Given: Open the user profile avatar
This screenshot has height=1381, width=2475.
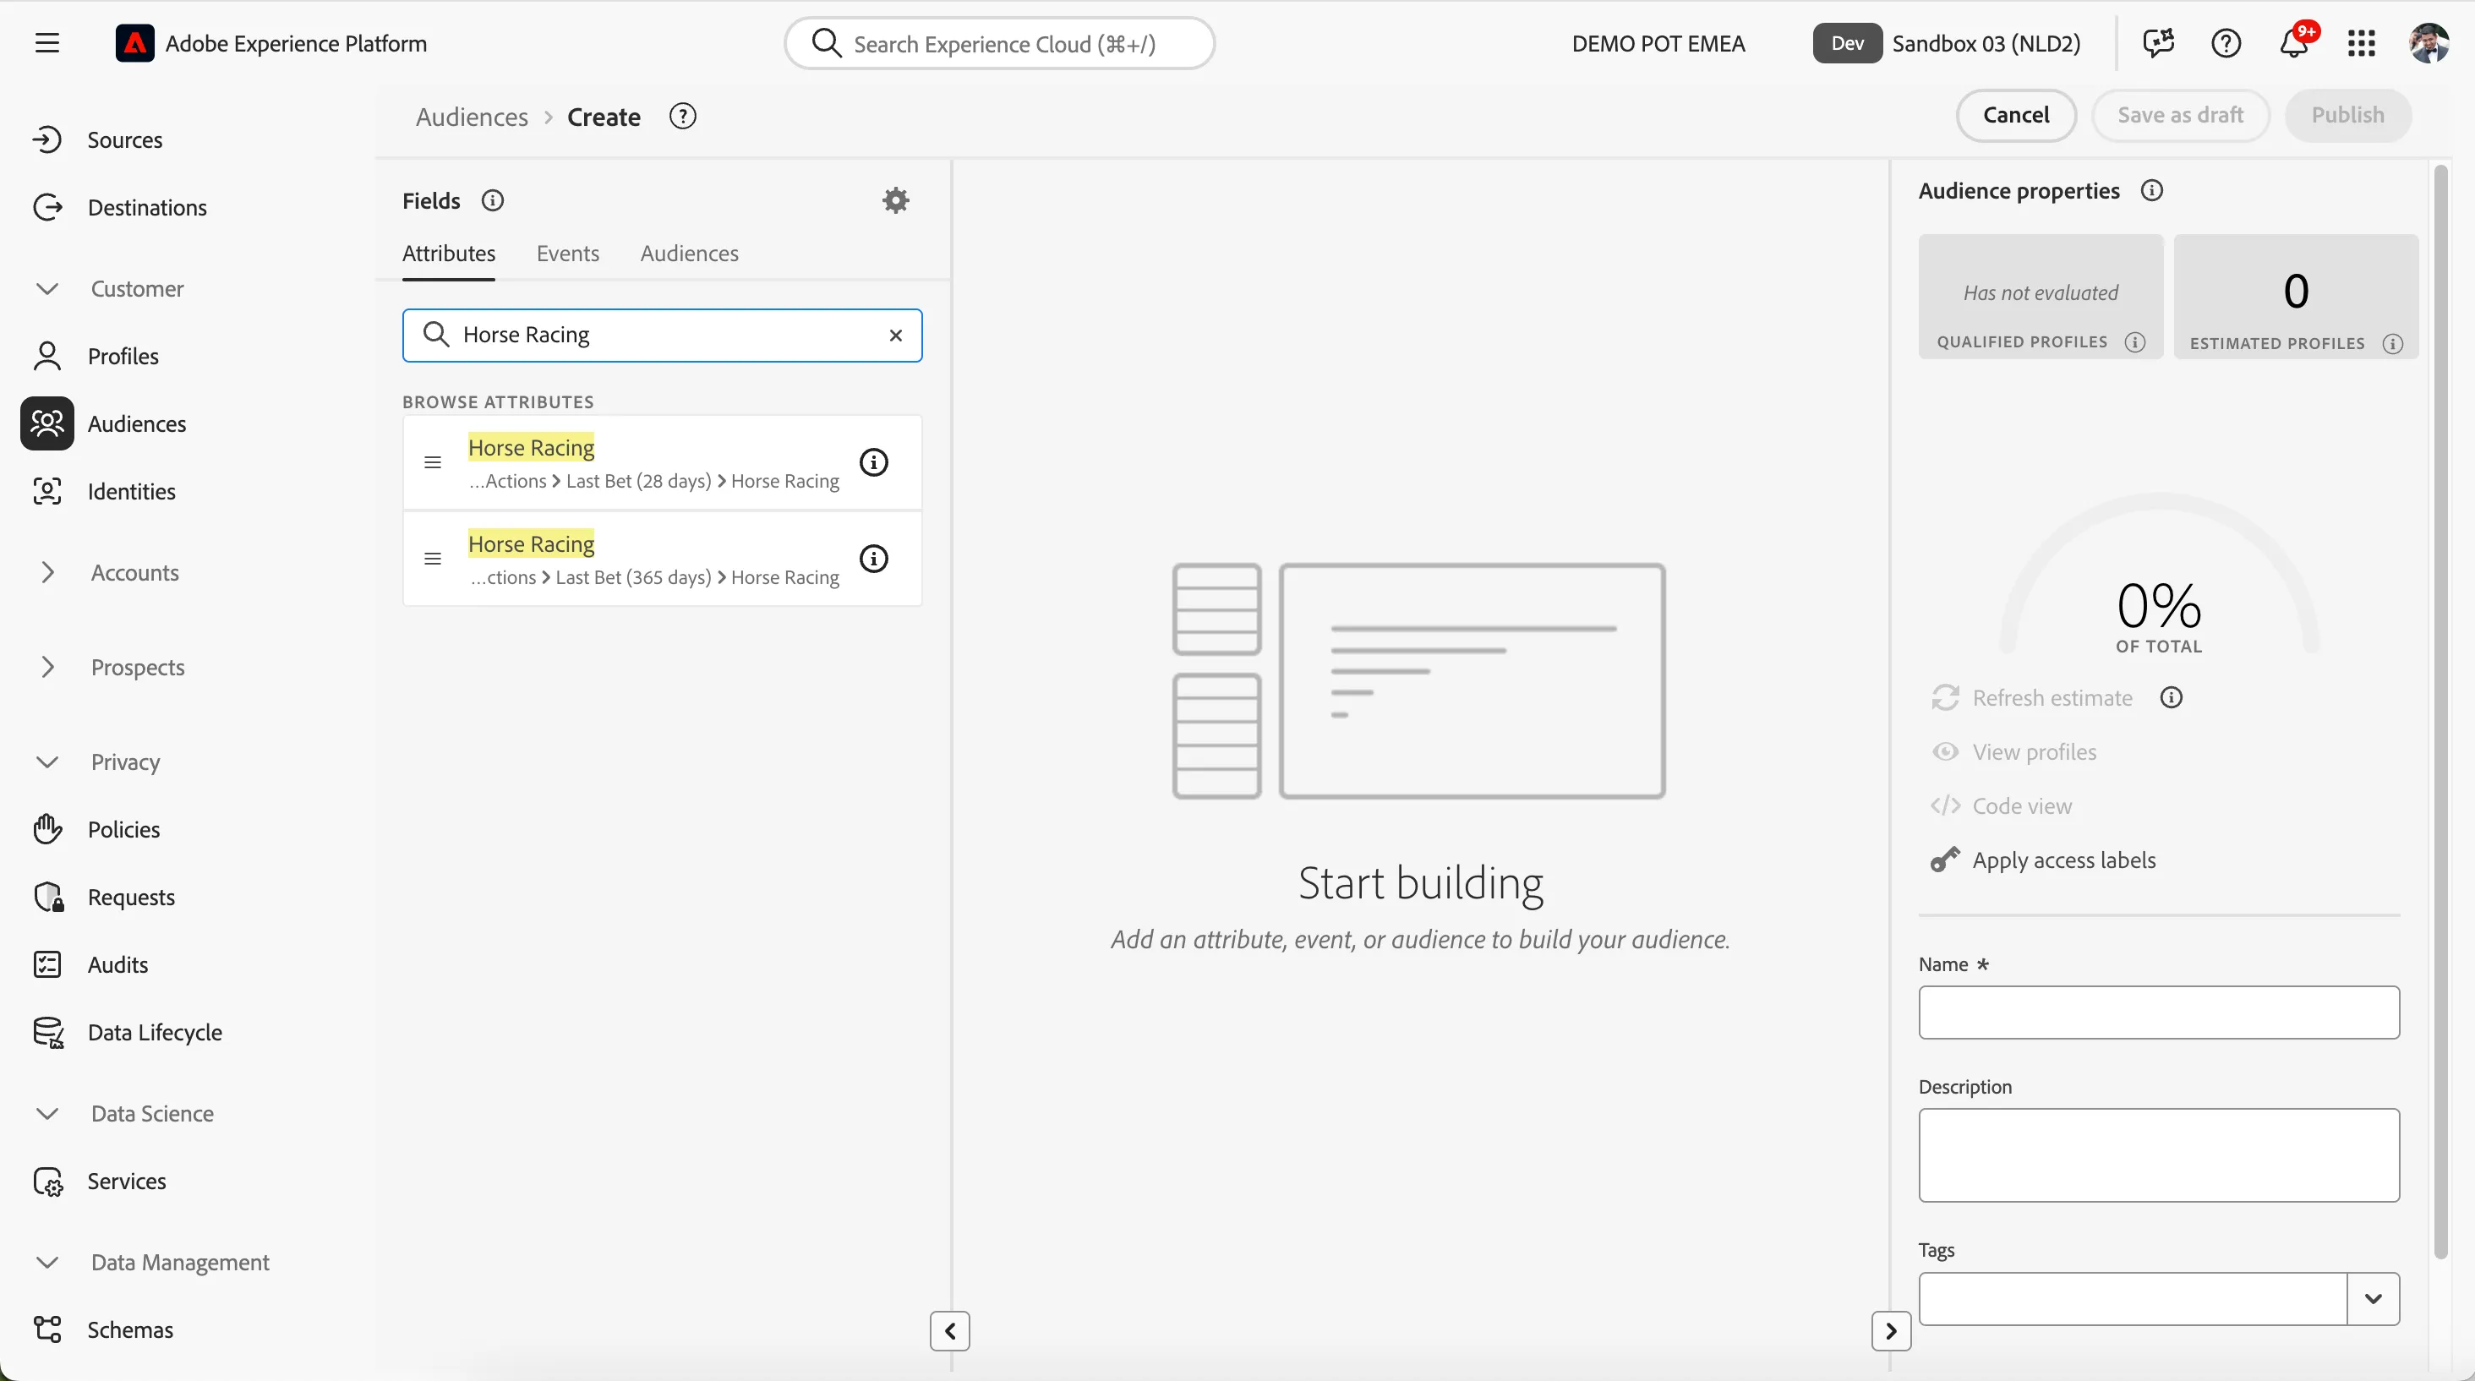Looking at the screenshot, I should click(2429, 43).
